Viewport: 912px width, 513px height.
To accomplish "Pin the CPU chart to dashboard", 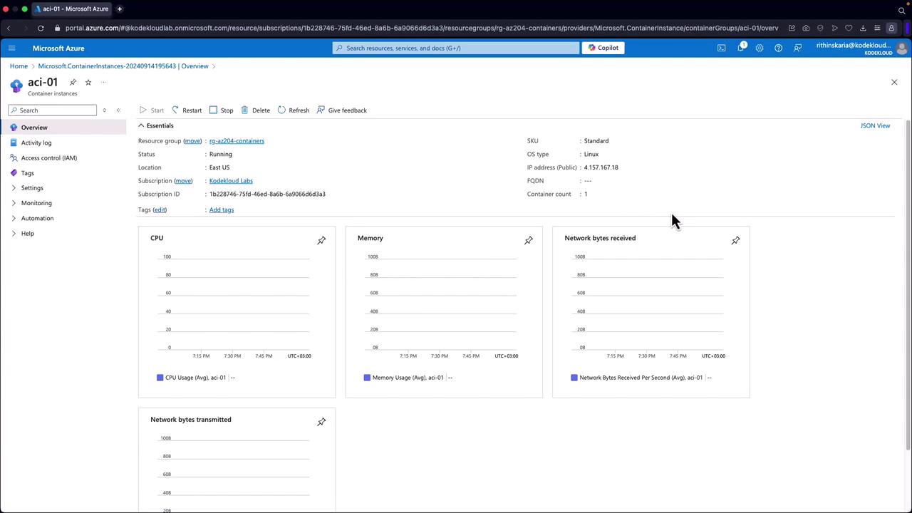I will (321, 241).
